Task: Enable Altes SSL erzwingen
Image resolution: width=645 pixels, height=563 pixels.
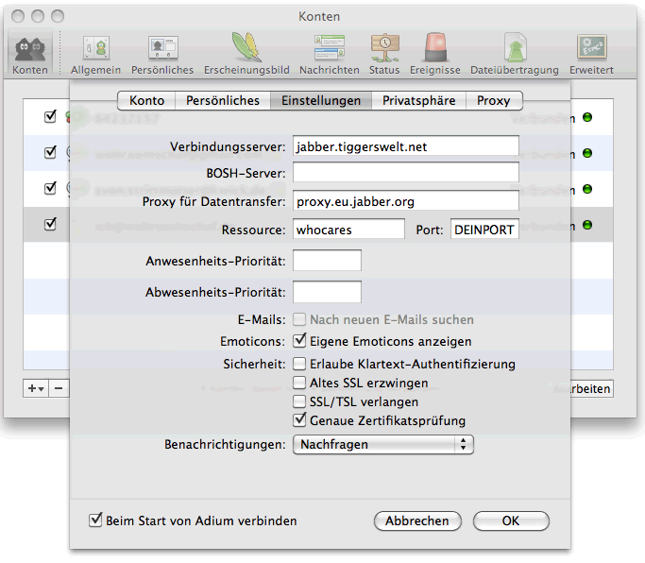Action: 299,383
